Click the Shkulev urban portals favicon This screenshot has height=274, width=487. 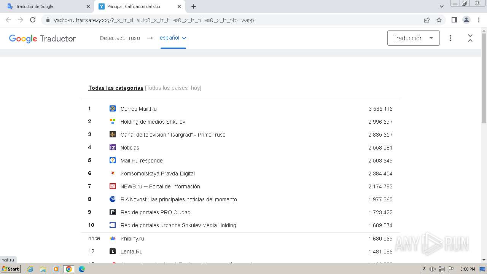[x=113, y=225]
